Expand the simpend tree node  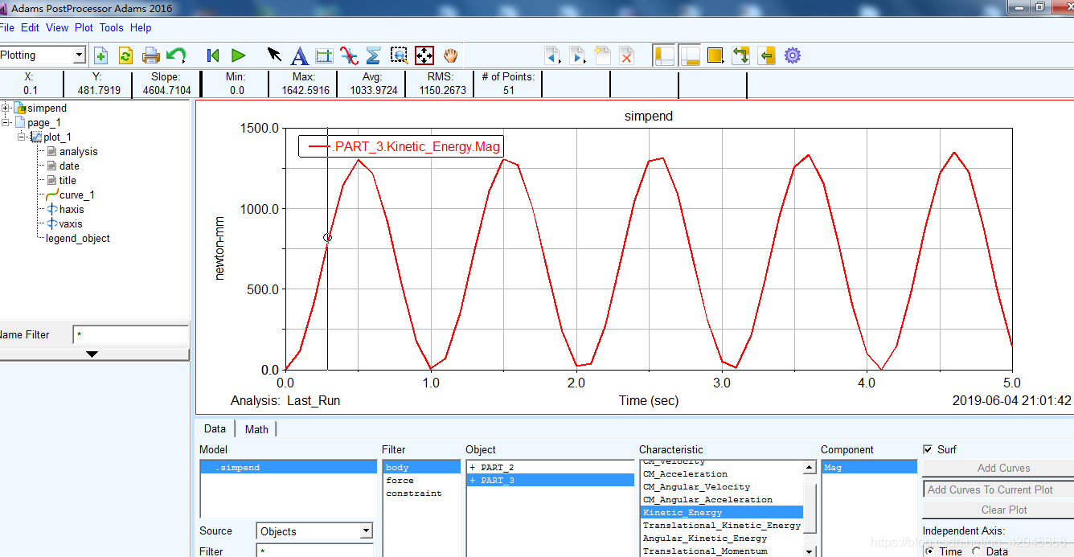pos(6,108)
